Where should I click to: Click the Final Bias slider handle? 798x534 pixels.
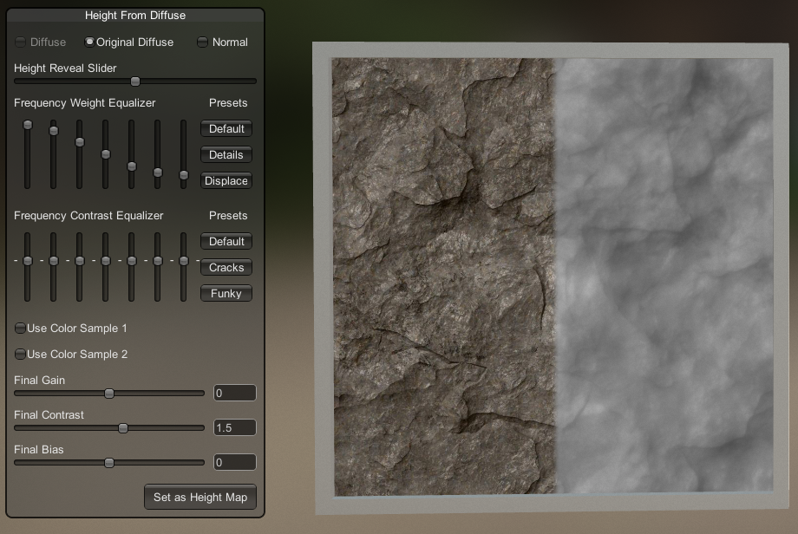pos(109,463)
